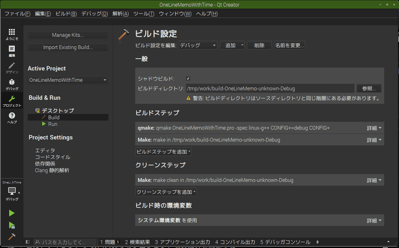
Task: Open the 4 コンパイル出力 pane
Action: (235, 242)
